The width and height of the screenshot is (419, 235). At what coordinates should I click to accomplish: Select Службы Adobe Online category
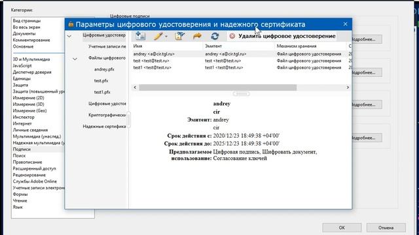35,181
